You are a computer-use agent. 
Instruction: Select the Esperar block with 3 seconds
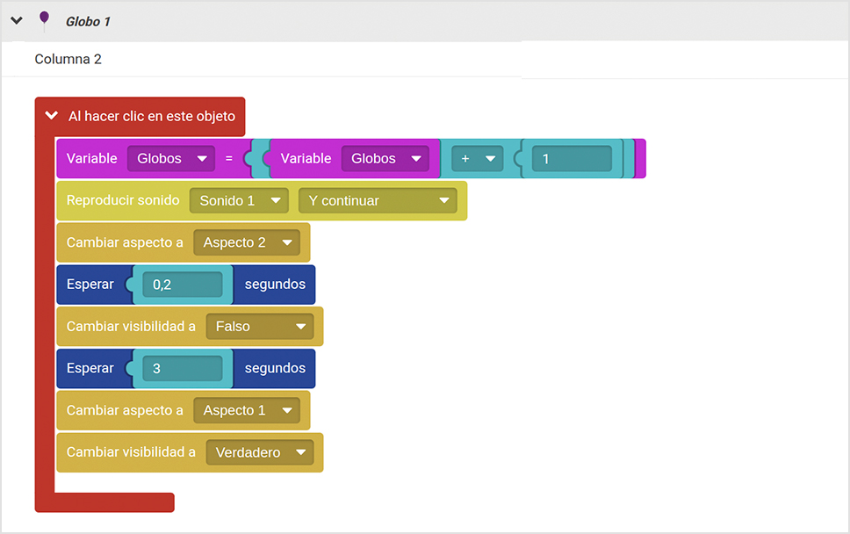click(x=186, y=369)
